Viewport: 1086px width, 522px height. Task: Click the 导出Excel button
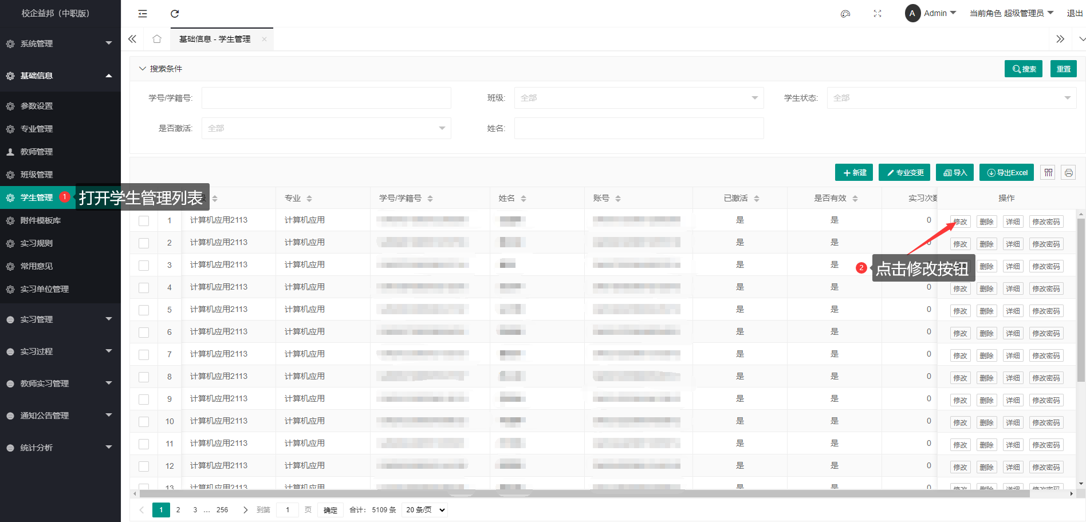point(1006,173)
